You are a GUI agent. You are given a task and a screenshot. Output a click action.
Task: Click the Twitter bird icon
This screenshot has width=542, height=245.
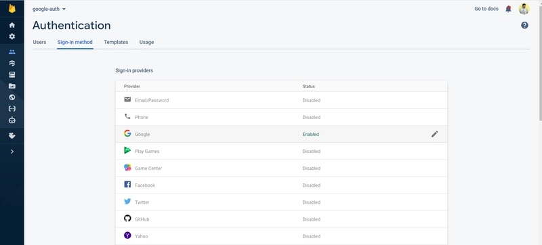pos(127,201)
